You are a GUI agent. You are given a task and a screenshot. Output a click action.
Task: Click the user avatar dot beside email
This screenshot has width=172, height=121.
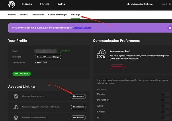click(129, 4)
